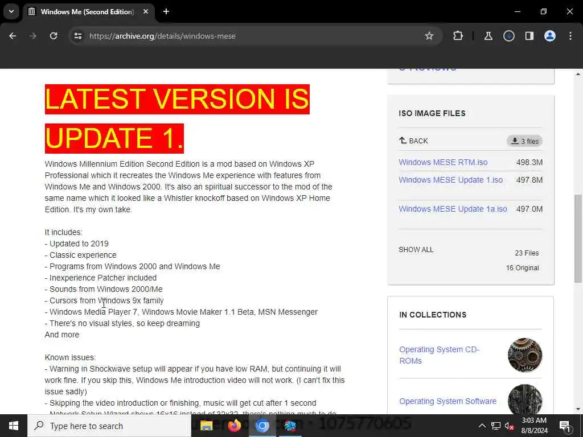This screenshot has width=583, height=437.
Task: Open site information icon in address bar
Action: [x=77, y=36]
